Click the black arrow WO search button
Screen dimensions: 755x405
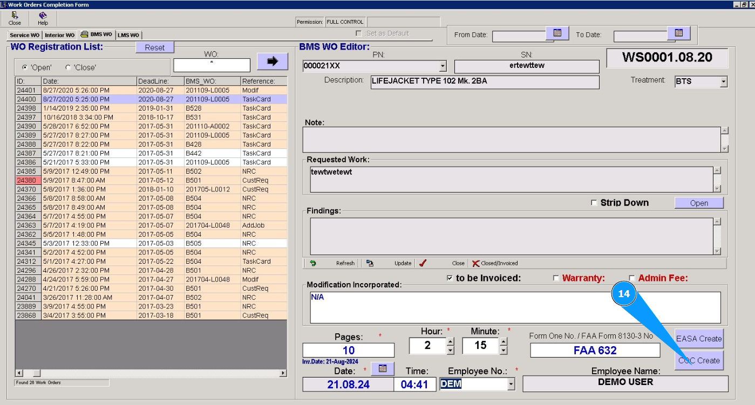click(x=272, y=61)
